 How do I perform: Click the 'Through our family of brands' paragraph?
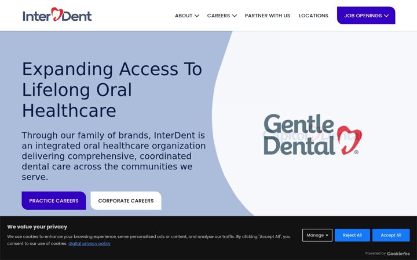pos(114,156)
